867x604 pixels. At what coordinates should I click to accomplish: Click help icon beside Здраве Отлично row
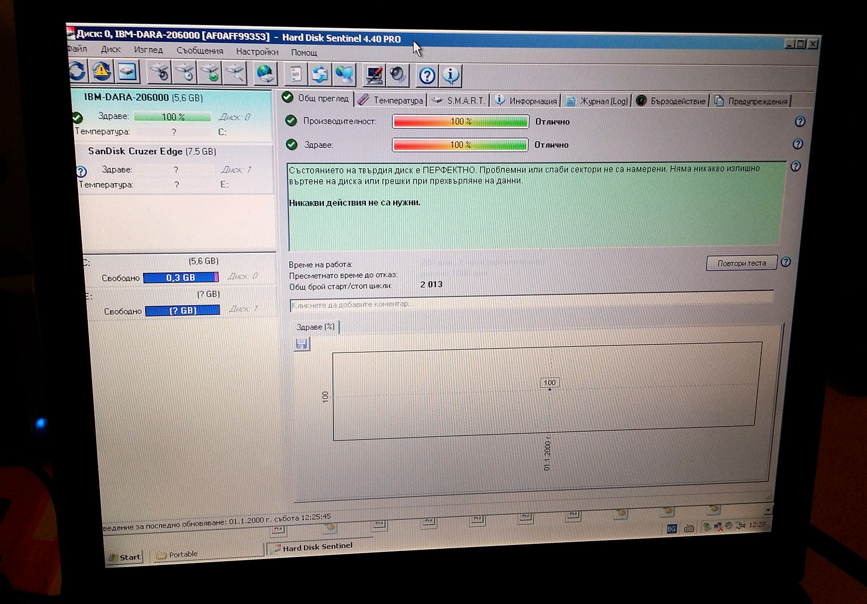click(x=798, y=144)
